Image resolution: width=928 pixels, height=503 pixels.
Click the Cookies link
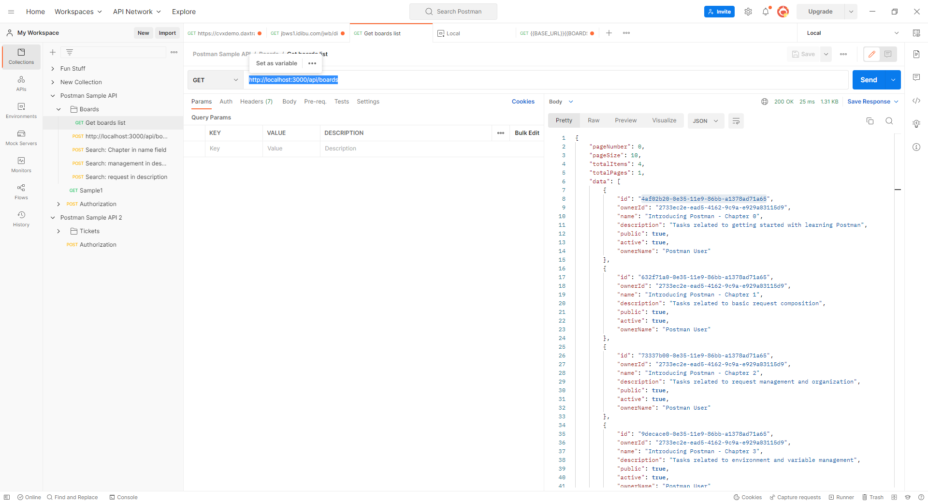click(x=523, y=102)
